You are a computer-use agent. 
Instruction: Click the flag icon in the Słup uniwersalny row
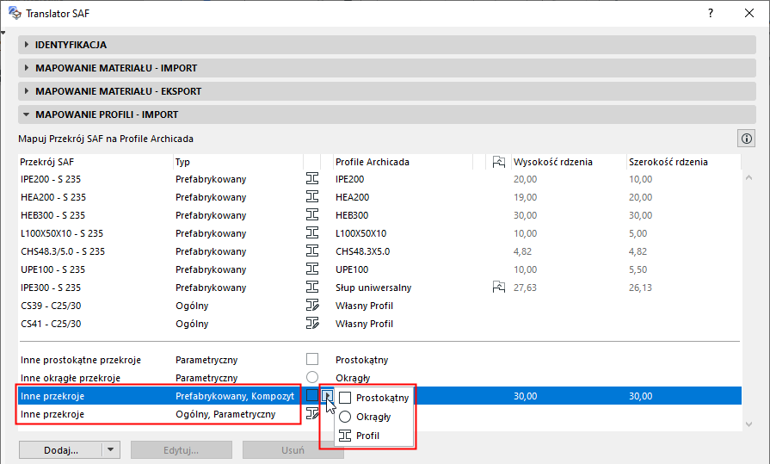tap(498, 287)
